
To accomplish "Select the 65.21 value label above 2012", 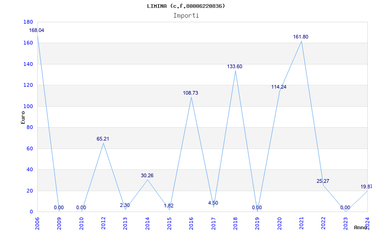I will [x=103, y=139].
